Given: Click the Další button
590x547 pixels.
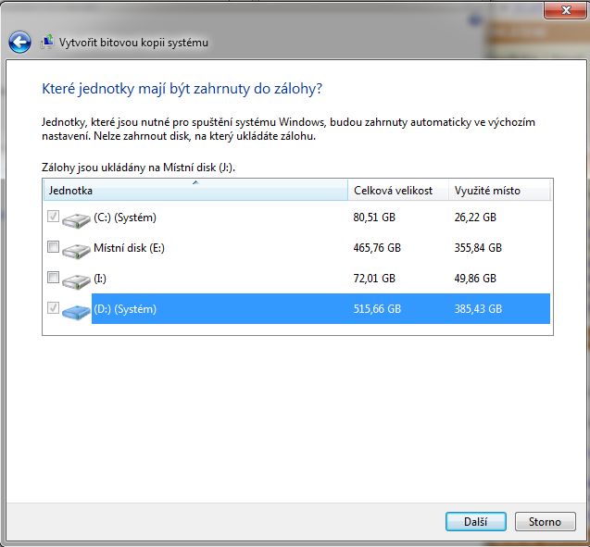Looking at the screenshot, I should pyautogui.click(x=476, y=521).
